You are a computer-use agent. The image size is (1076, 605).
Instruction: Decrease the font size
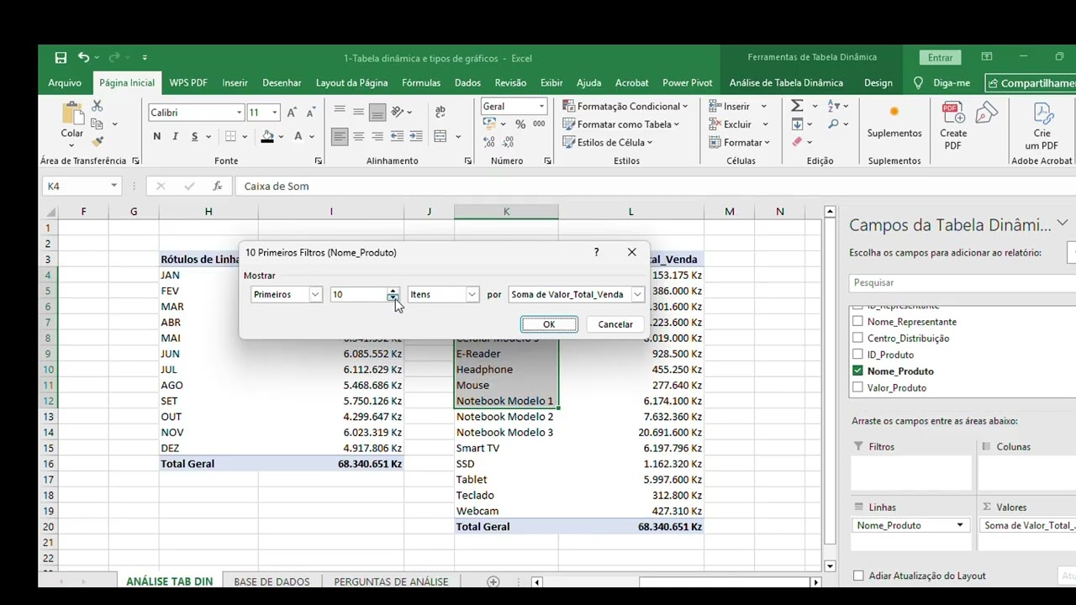click(310, 113)
